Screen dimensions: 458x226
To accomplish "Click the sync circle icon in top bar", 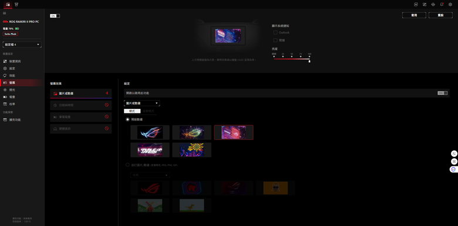I will (433, 4).
